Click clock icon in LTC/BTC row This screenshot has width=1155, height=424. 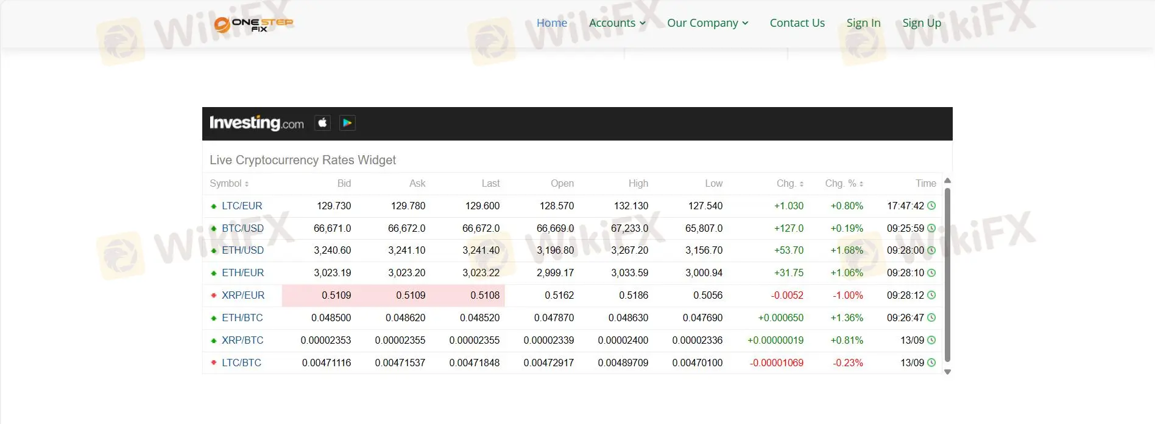click(x=931, y=363)
